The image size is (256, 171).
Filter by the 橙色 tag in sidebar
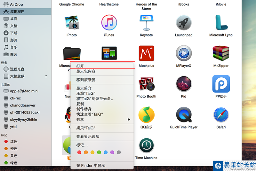click(x=26, y=149)
